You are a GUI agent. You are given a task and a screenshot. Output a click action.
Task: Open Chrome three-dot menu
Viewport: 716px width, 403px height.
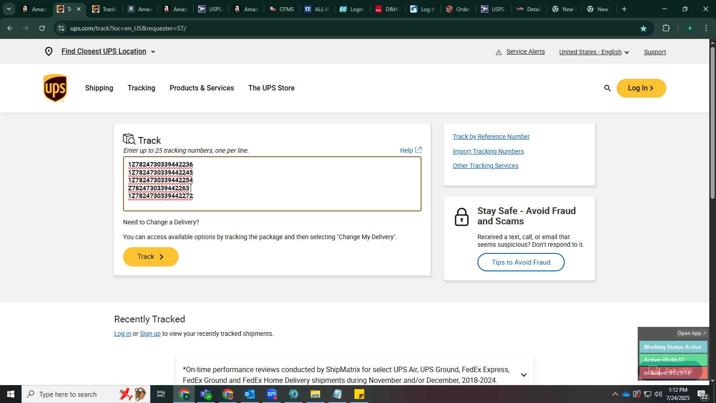click(x=706, y=28)
